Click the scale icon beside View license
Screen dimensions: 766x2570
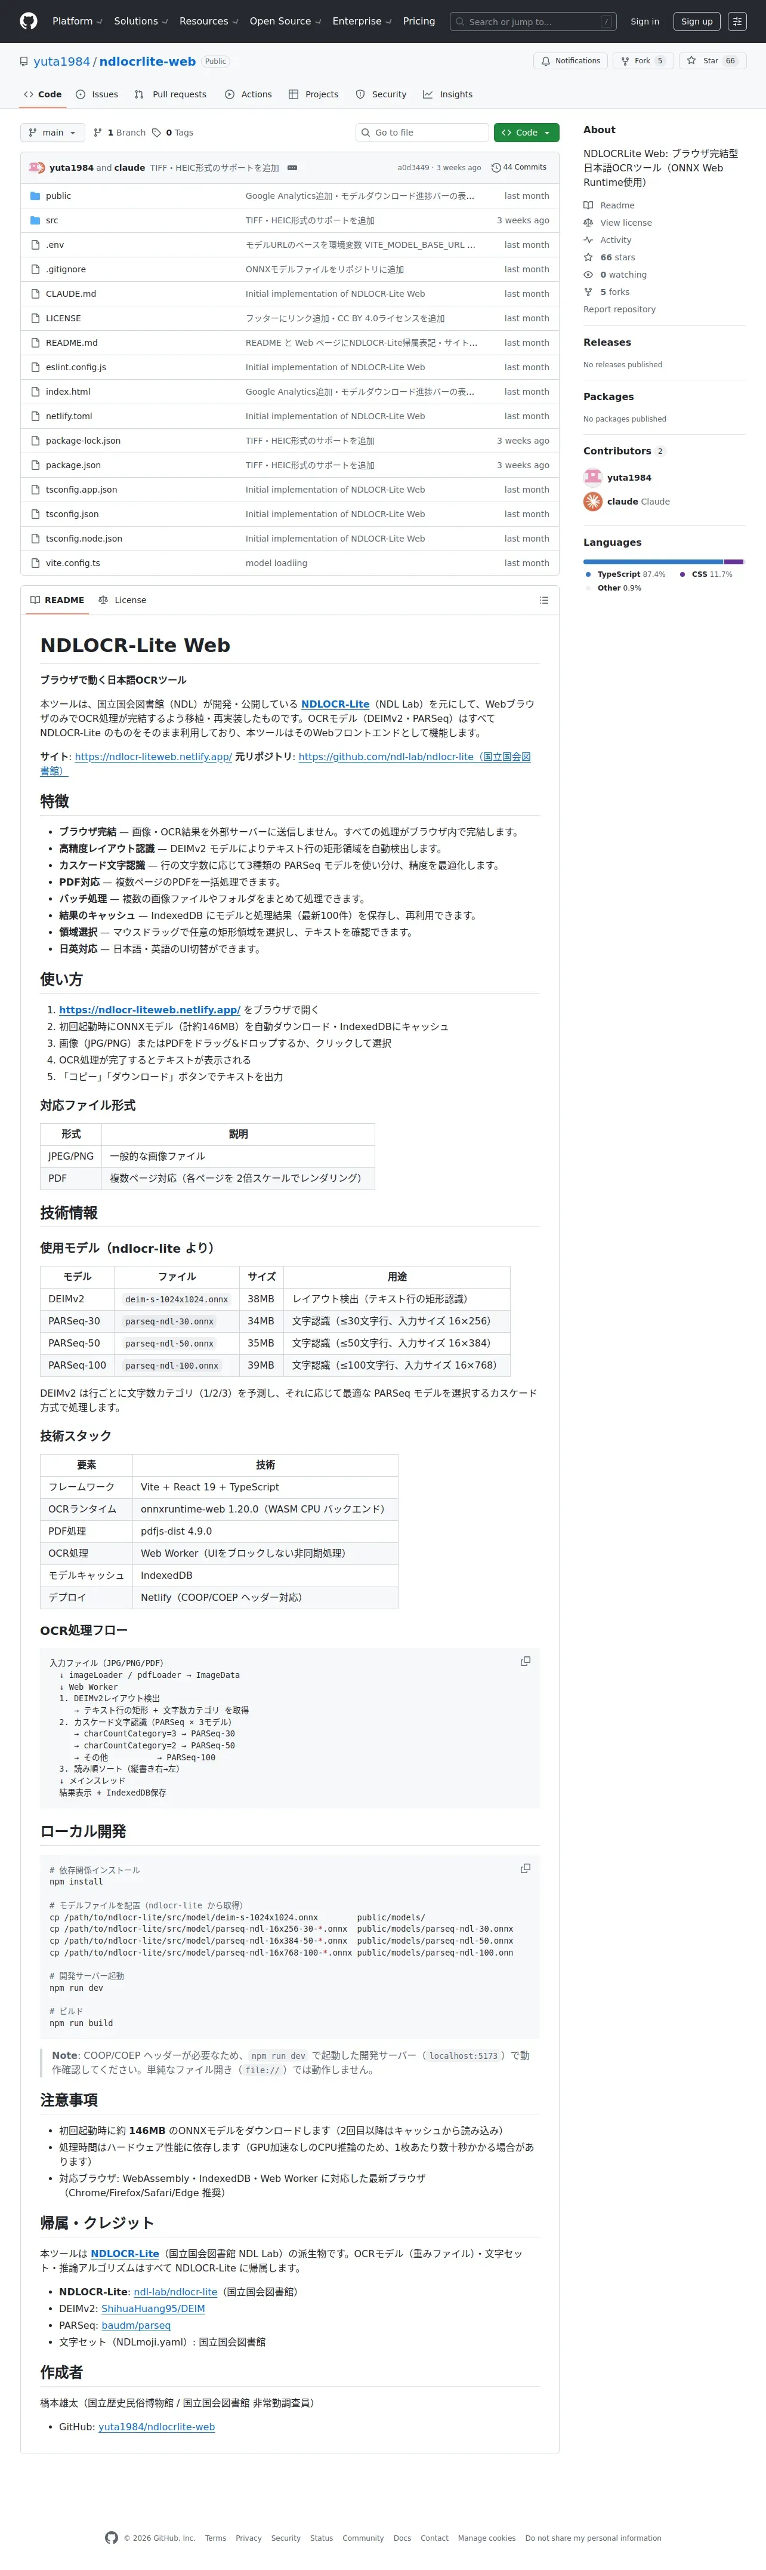588,223
